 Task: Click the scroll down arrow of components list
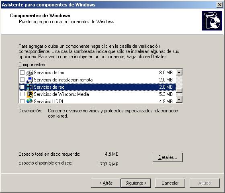(x=179, y=99)
